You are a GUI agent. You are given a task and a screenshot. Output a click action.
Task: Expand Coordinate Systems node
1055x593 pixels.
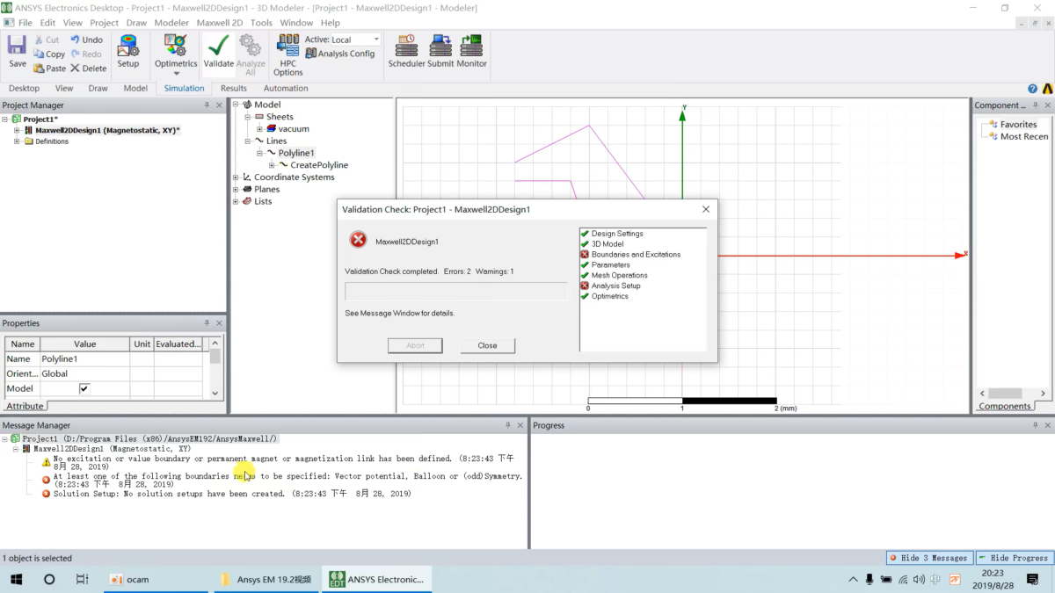click(236, 177)
